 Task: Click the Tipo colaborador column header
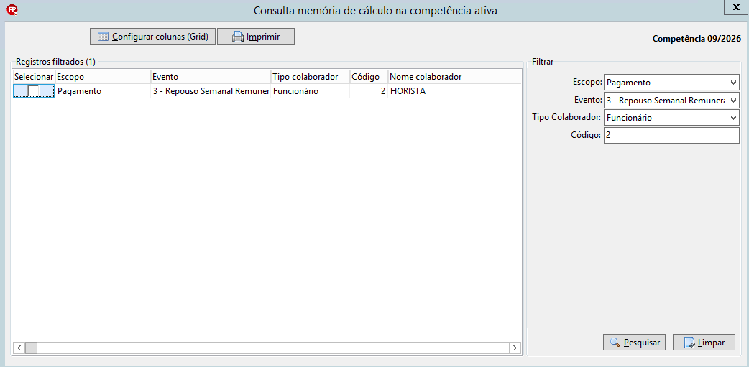(x=310, y=77)
